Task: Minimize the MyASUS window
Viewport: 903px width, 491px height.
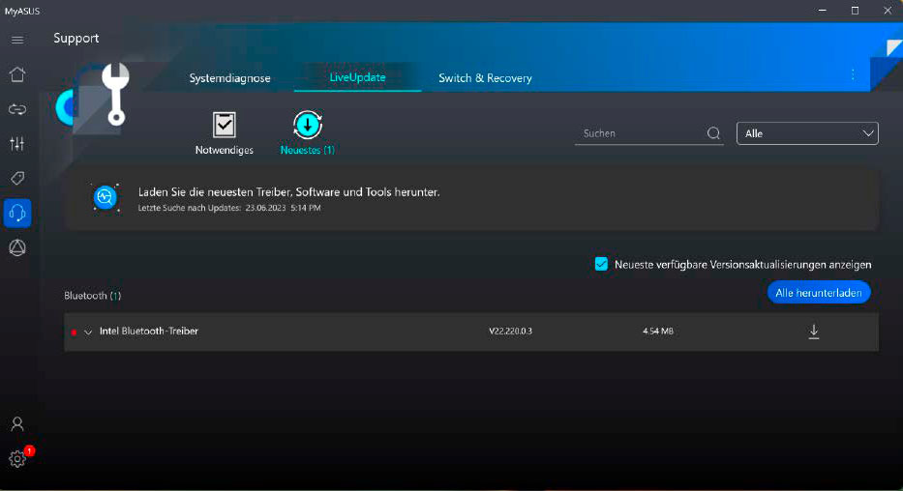Action: pyautogui.click(x=823, y=11)
